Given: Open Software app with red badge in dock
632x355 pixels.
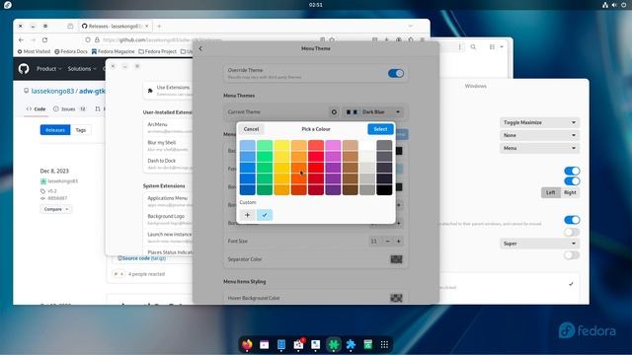Looking at the screenshot, I should (298, 344).
